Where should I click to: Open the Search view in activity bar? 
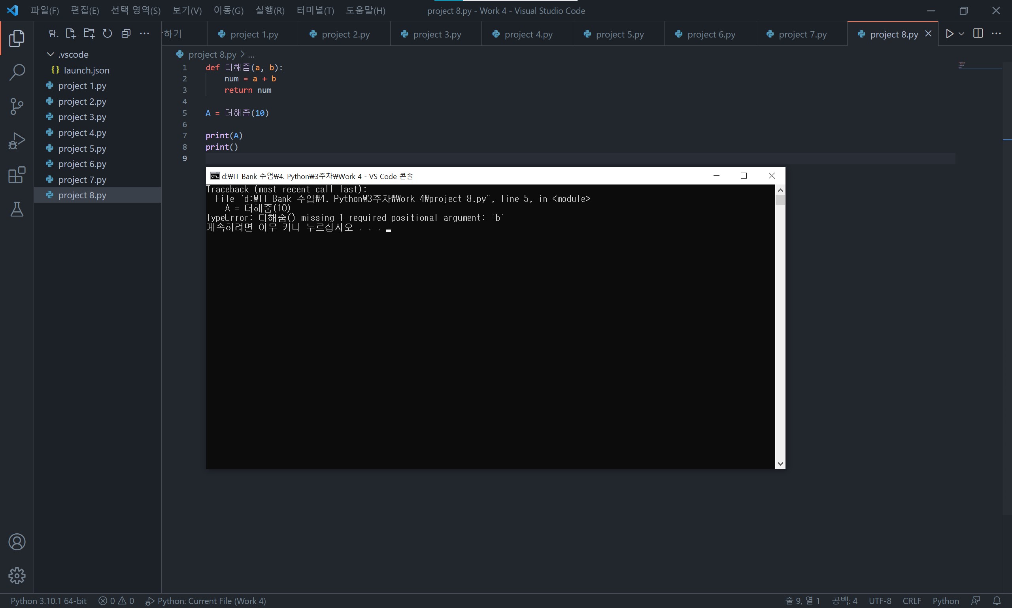(17, 73)
